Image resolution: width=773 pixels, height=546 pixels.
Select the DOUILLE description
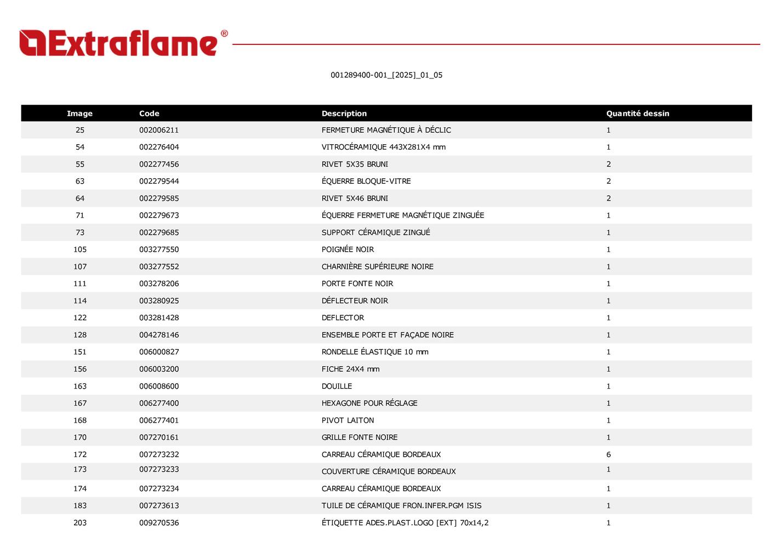tap(337, 386)
